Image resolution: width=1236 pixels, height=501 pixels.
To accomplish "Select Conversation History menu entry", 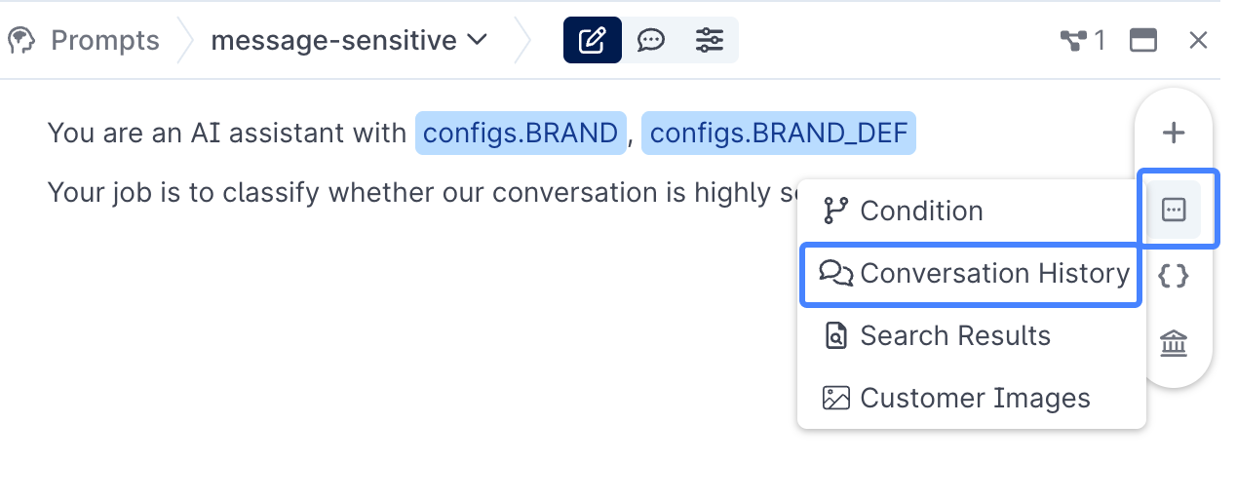I will tap(971, 273).
